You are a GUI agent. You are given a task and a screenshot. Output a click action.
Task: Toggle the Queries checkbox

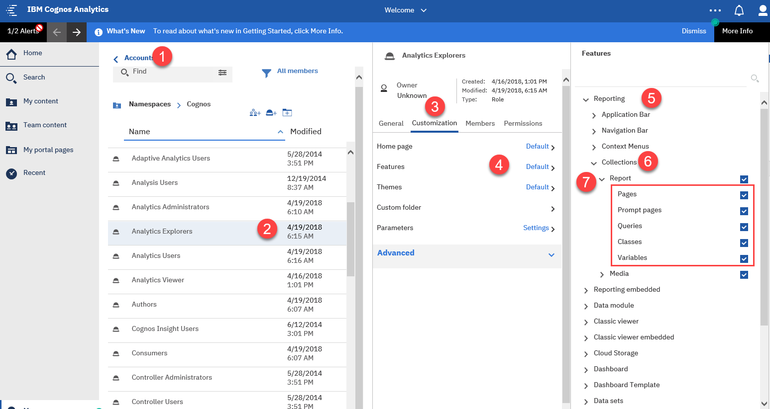pyautogui.click(x=744, y=227)
